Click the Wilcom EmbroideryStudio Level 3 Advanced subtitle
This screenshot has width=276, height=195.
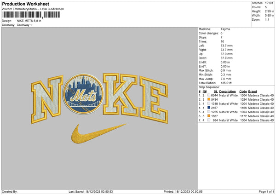tap(33, 9)
